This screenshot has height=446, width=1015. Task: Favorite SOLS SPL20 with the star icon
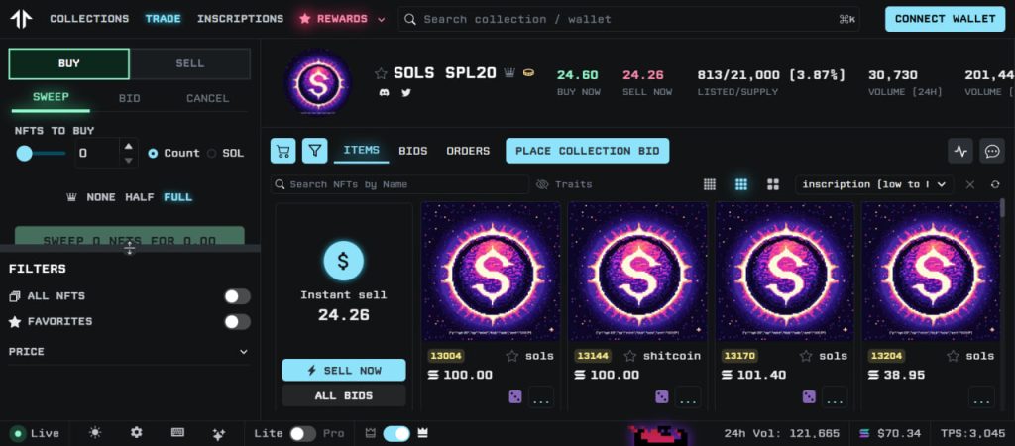381,73
